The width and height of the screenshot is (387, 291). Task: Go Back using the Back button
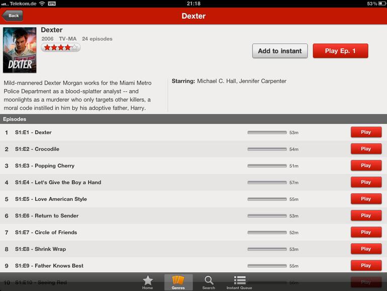pyautogui.click(x=13, y=16)
